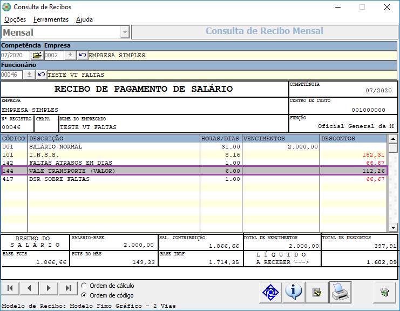Open the Ajuda menu
Screen dimensions: 400x311
coord(84,19)
